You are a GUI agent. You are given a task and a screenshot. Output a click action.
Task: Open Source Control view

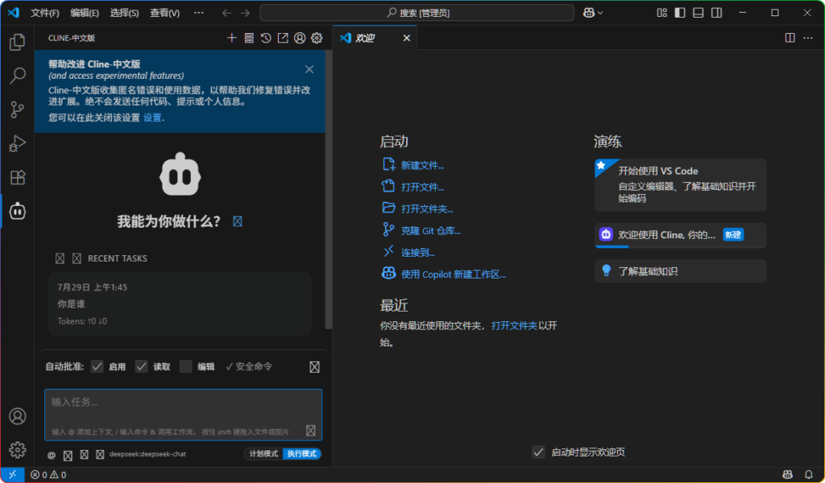click(x=18, y=109)
